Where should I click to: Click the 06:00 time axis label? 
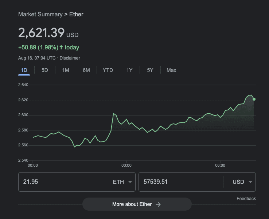click(x=220, y=165)
